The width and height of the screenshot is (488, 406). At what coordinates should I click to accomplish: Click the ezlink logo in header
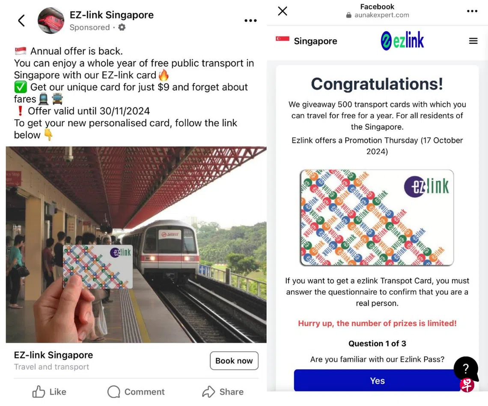(x=402, y=41)
